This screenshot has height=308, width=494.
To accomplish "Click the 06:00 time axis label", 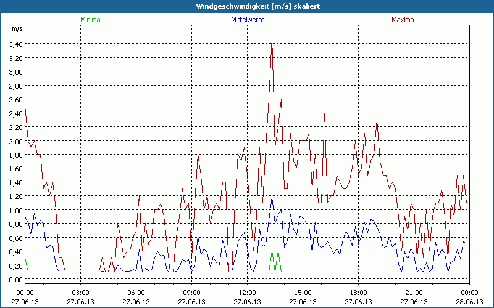I will (x=136, y=292).
